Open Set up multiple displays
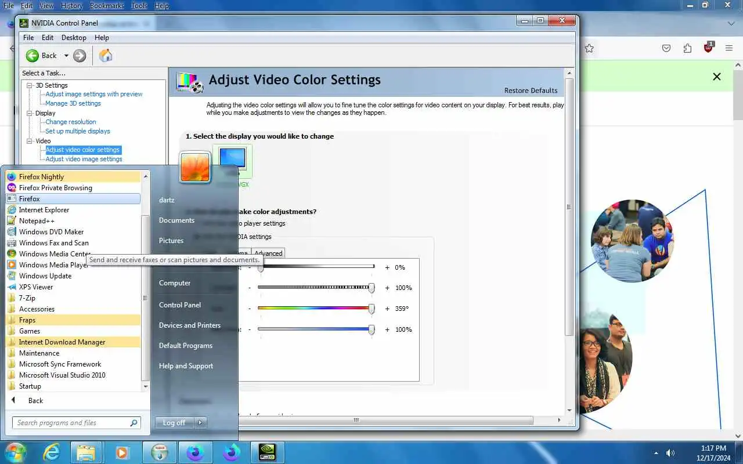743x464 pixels. (78, 131)
